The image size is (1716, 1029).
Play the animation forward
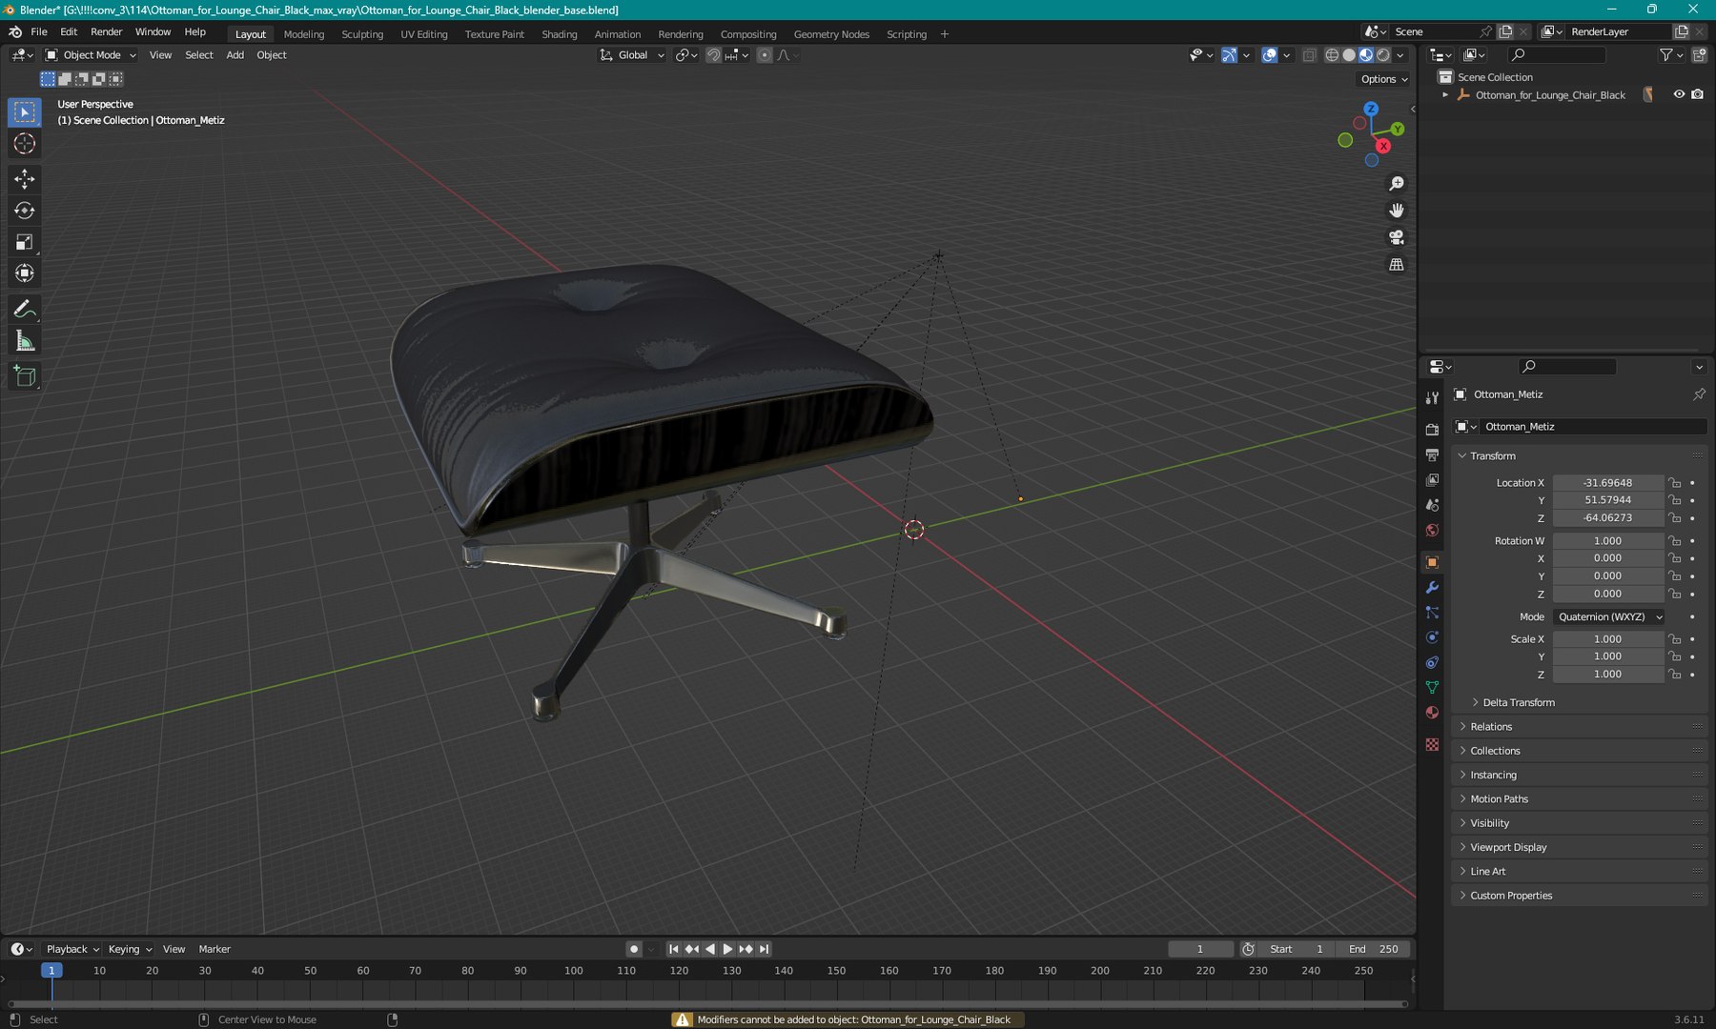(x=727, y=949)
